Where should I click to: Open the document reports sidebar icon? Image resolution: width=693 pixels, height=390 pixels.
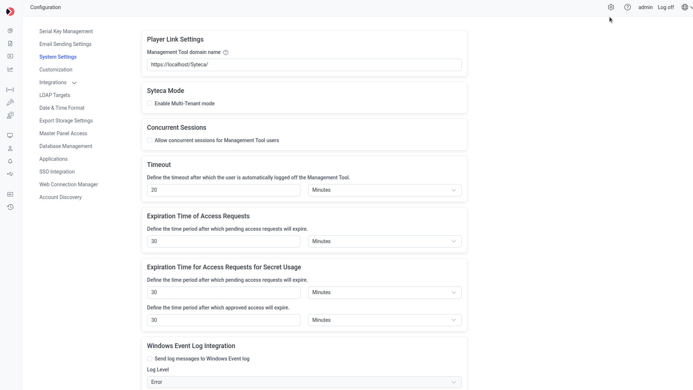coord(10,43)
